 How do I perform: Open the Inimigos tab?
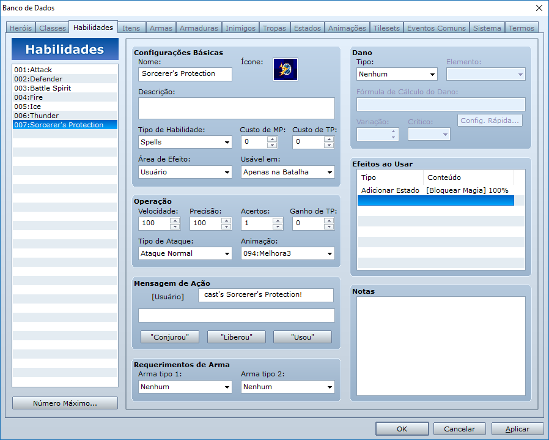coord(240,28)
